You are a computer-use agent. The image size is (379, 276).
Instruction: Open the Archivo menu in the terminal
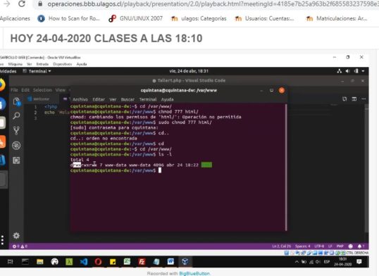coord(80,99)
